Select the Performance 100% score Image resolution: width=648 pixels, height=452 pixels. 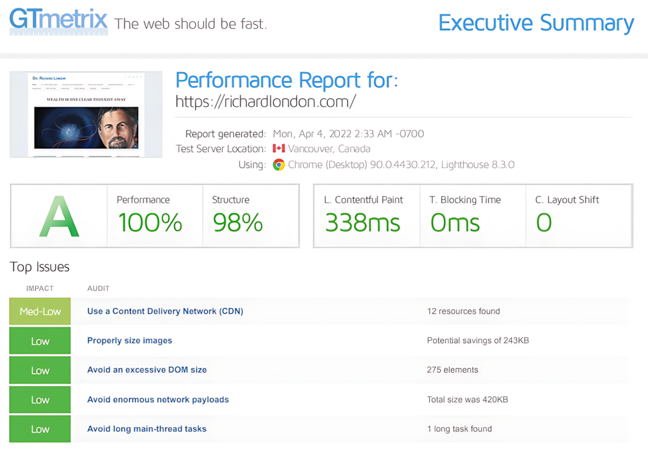(x=150, y=222)
